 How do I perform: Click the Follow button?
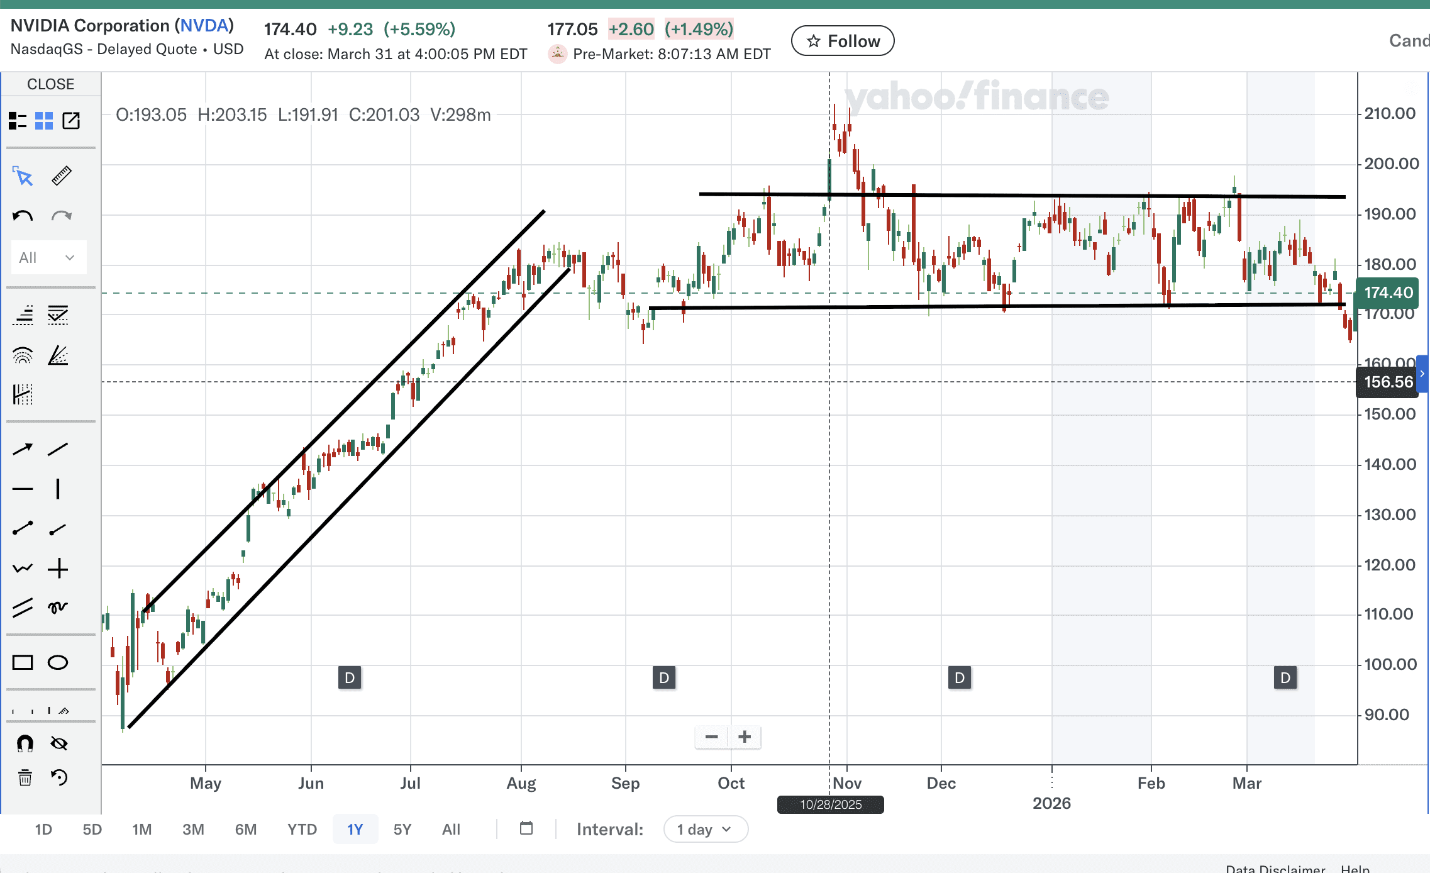pos(842,42)
